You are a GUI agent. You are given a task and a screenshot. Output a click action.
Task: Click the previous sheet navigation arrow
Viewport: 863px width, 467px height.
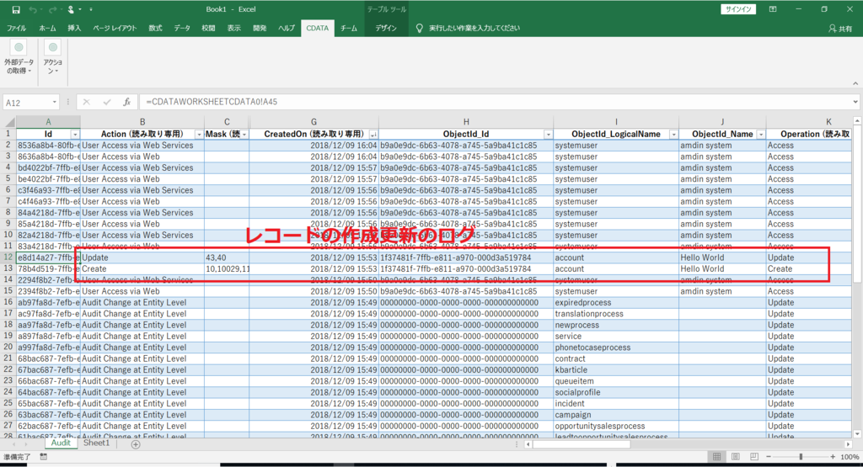13,444
